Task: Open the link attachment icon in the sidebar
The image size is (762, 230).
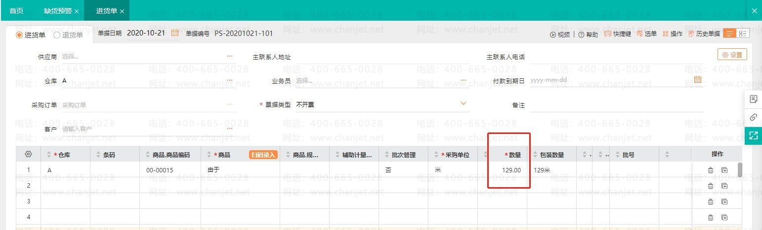Action: coord(753,117)
